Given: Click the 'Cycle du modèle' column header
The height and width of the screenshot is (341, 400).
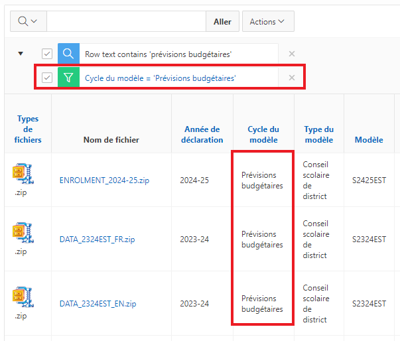Looking at the screenshot, I should pyautogui.click(x=263, y=135).
